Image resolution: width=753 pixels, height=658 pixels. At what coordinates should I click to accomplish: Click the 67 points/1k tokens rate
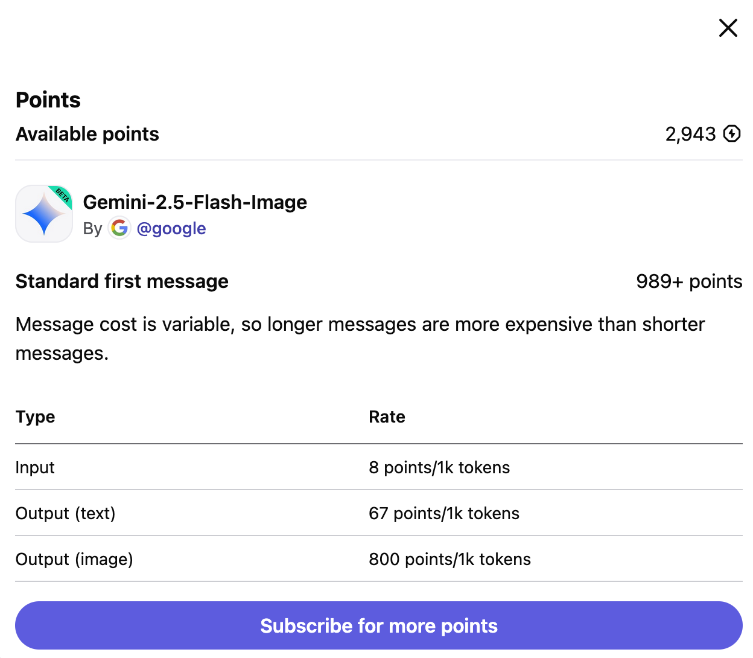[x=443, y=513]
